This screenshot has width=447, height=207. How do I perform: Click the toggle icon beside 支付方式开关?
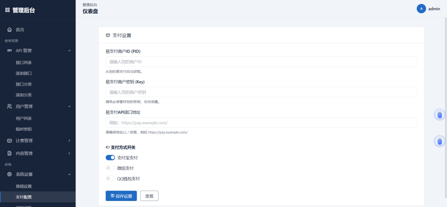pyautogui.click(x=107, y=147)
